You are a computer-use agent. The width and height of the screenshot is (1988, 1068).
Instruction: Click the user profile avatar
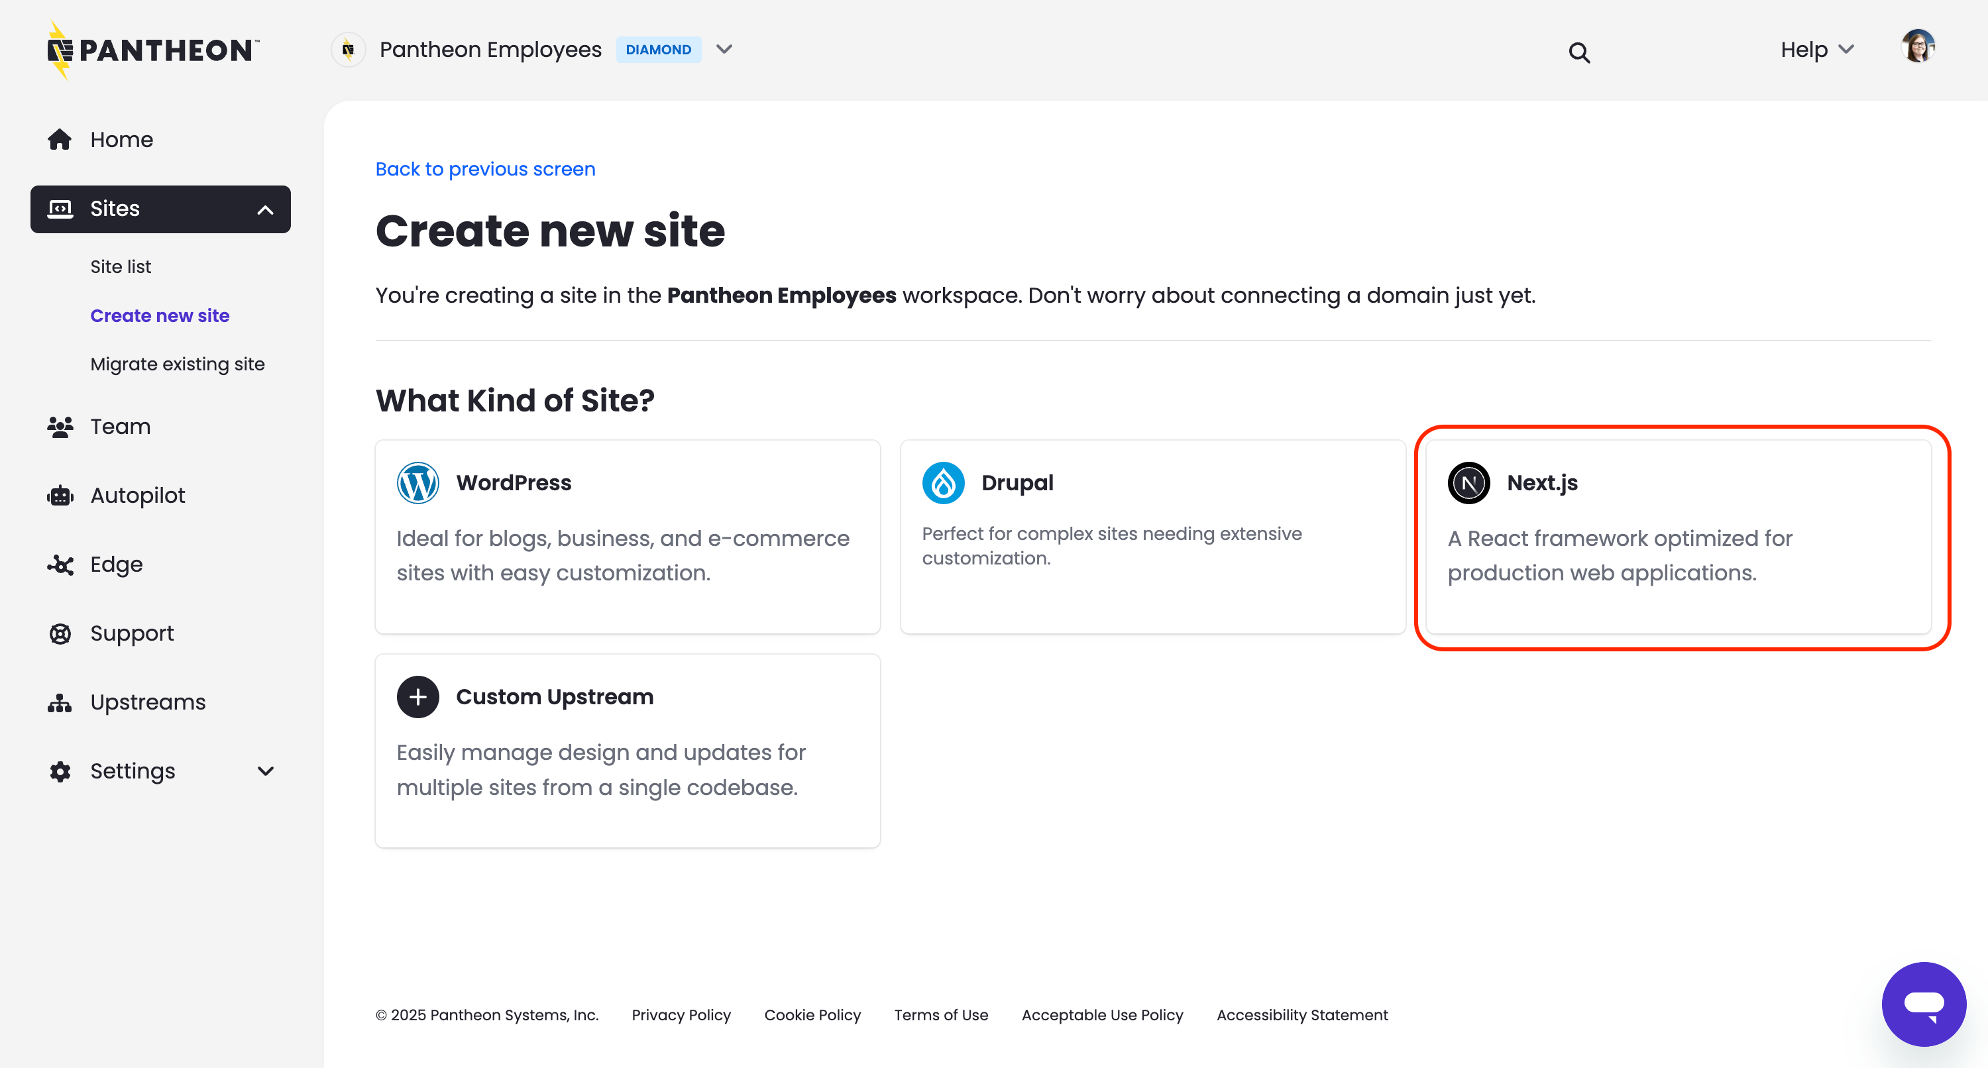pos(1918,46)
